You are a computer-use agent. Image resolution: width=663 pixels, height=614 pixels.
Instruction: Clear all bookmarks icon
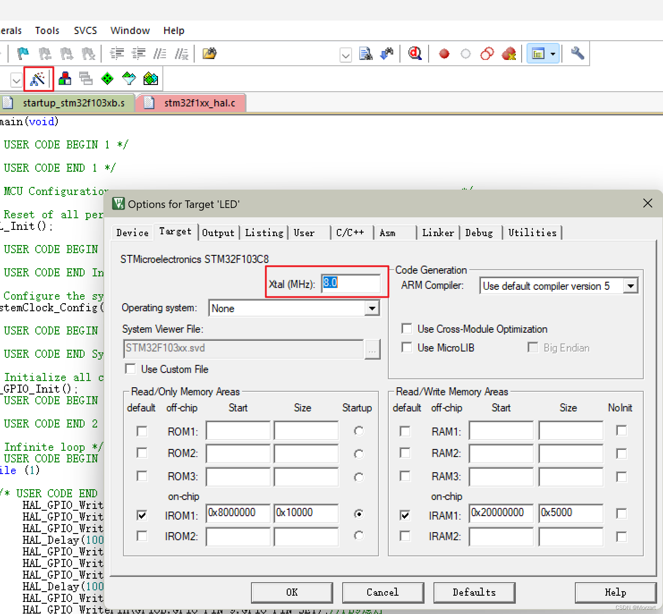click(89, 54)
